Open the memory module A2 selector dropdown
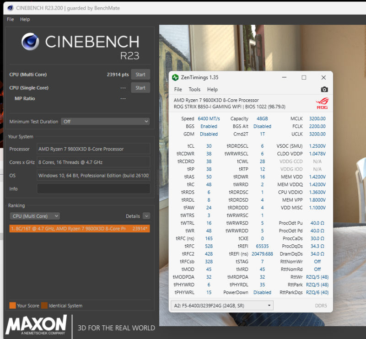366x339 pixels. click(222, 306)
